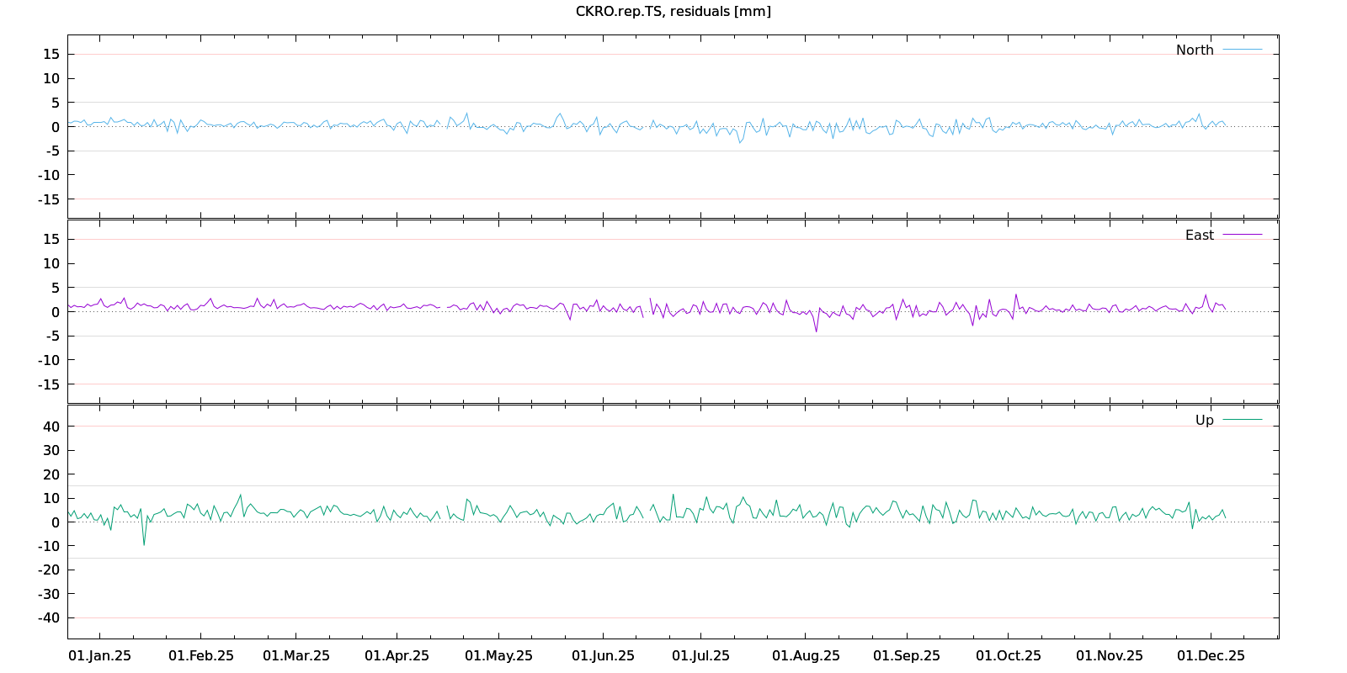Click the -40 tick label on Up axis
The height and width of the screenshot is (673, 1347).
coord(49,617)
